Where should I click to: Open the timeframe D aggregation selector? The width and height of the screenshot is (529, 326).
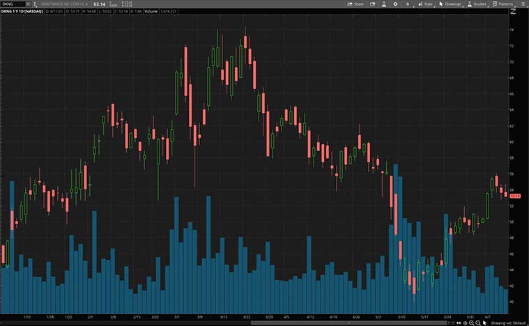[x=408, y=4]
